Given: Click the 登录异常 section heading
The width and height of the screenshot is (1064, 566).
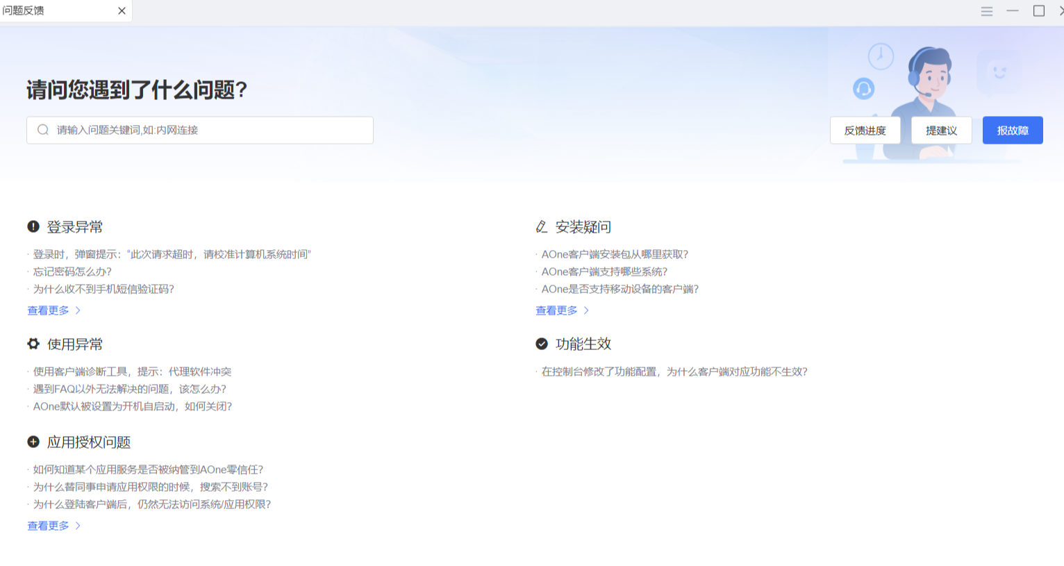Looking at the screenshot, I should (75, 227).
